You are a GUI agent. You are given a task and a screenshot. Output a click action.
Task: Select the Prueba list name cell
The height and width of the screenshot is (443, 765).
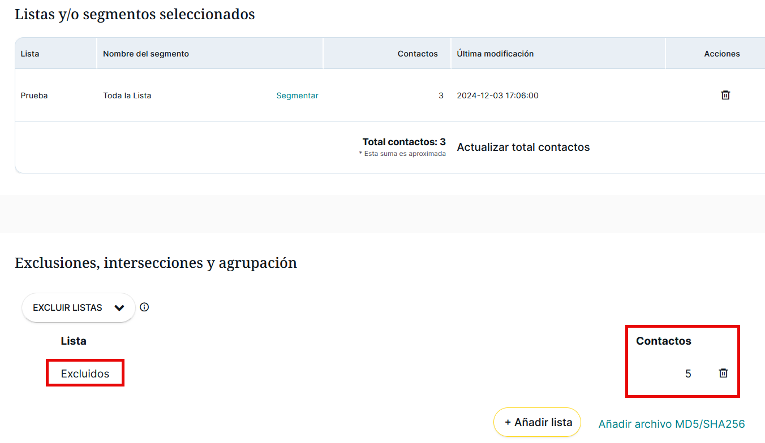35,95
